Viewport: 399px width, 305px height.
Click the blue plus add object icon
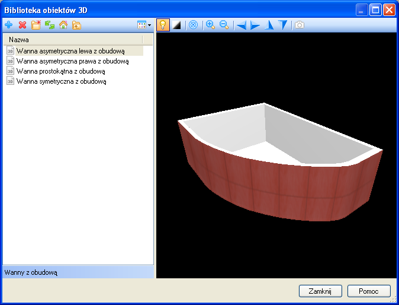[x=8, y=25]
